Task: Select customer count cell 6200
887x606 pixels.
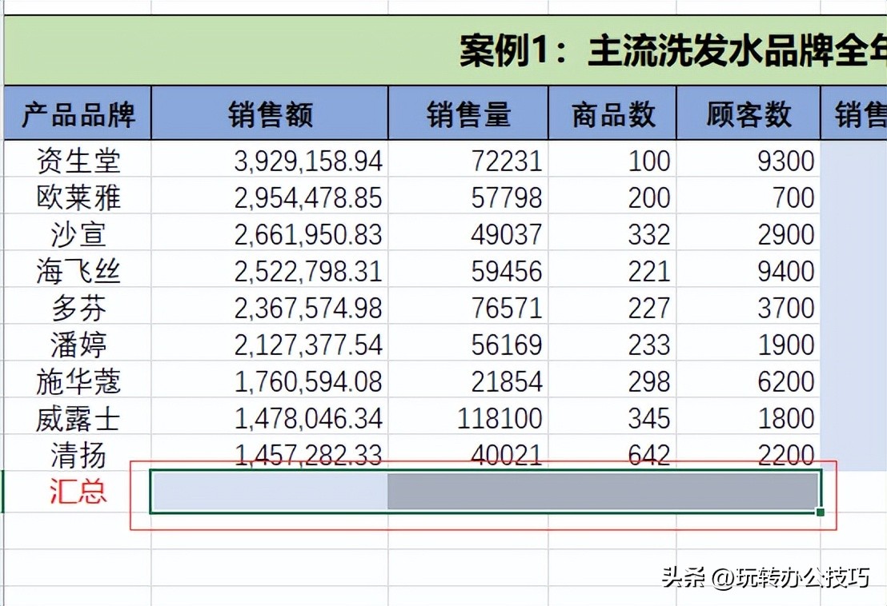Action: coord(749,380)
